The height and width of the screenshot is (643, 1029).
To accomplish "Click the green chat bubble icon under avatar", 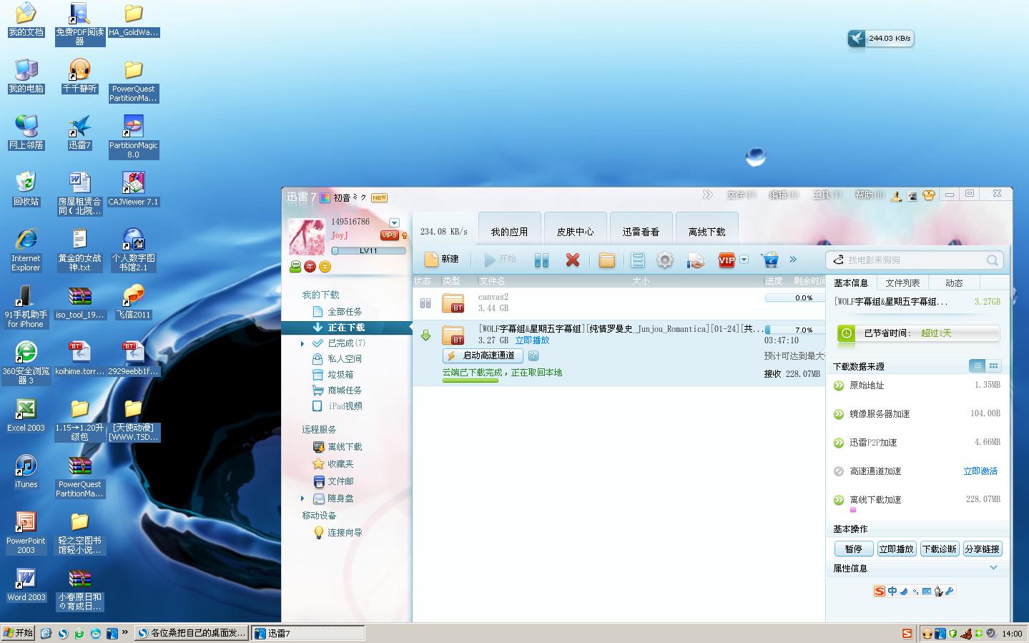I will 295,267.
